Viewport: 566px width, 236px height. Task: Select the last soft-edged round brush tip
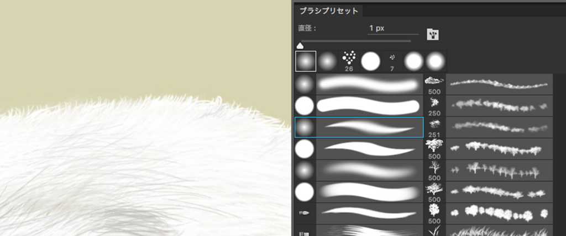pos(436,61)
